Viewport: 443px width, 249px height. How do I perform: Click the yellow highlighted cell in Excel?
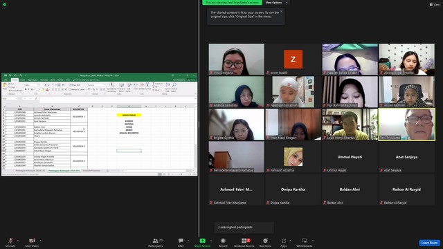point(129,115)
